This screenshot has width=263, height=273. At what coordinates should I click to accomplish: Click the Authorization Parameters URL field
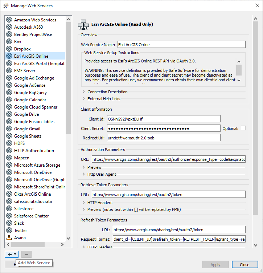(x=169, y=159)
